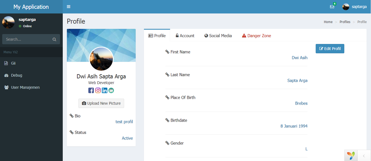Click the header user avatar thumbnail

346,7
